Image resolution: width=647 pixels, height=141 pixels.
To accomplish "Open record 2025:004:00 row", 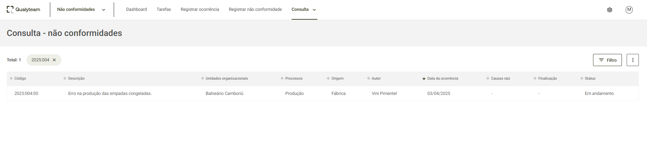I will tap(322, 94).
